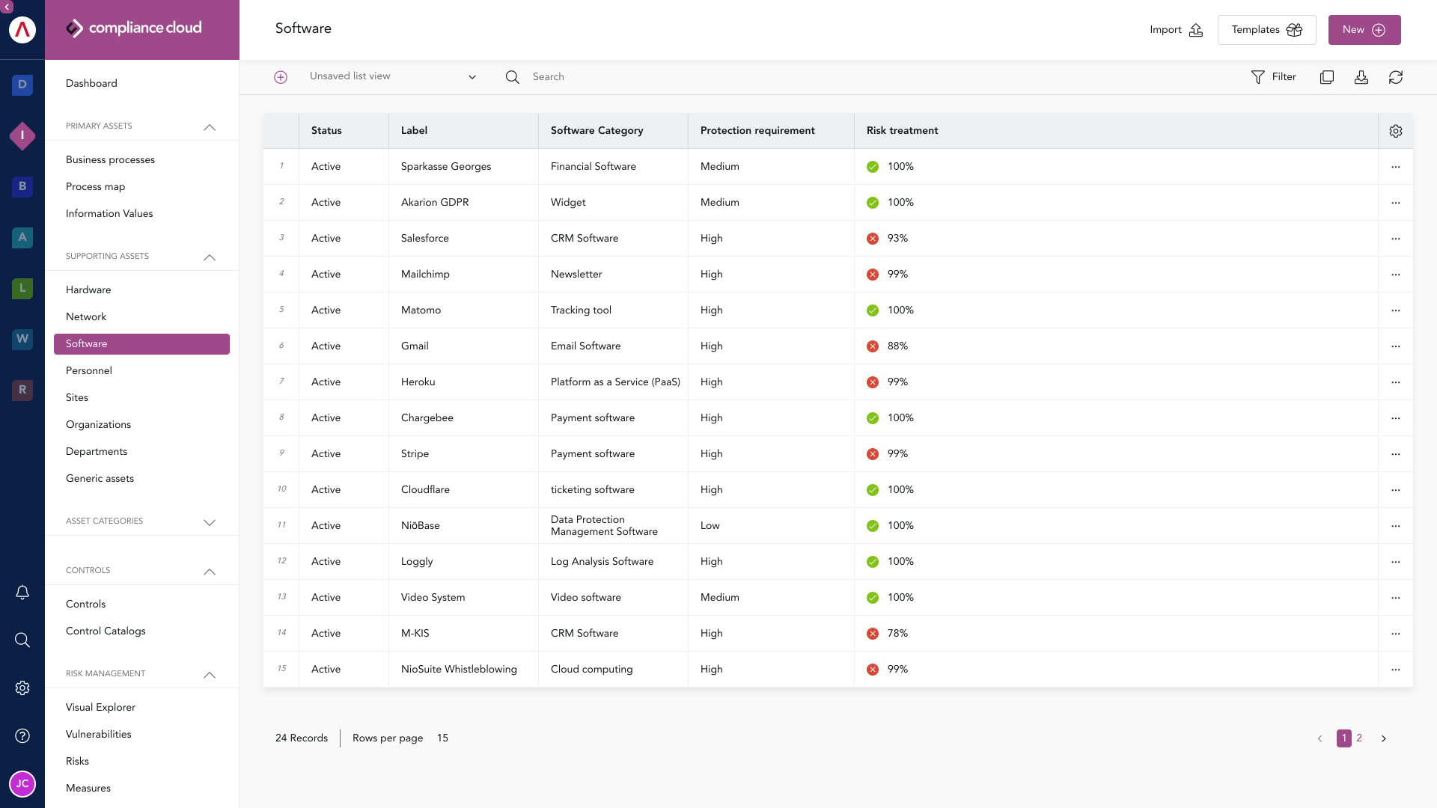This screenshot has height=808, width=1437.
Task: Add a new list view with the plus icon
Action: [281, 76]
